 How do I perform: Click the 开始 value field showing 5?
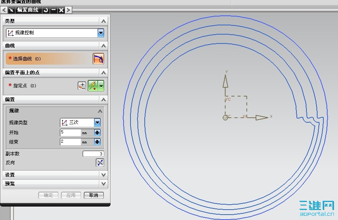[70, 132]
